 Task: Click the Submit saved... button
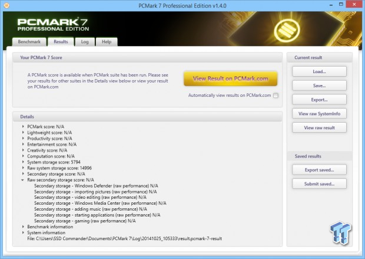coord(319,184)
